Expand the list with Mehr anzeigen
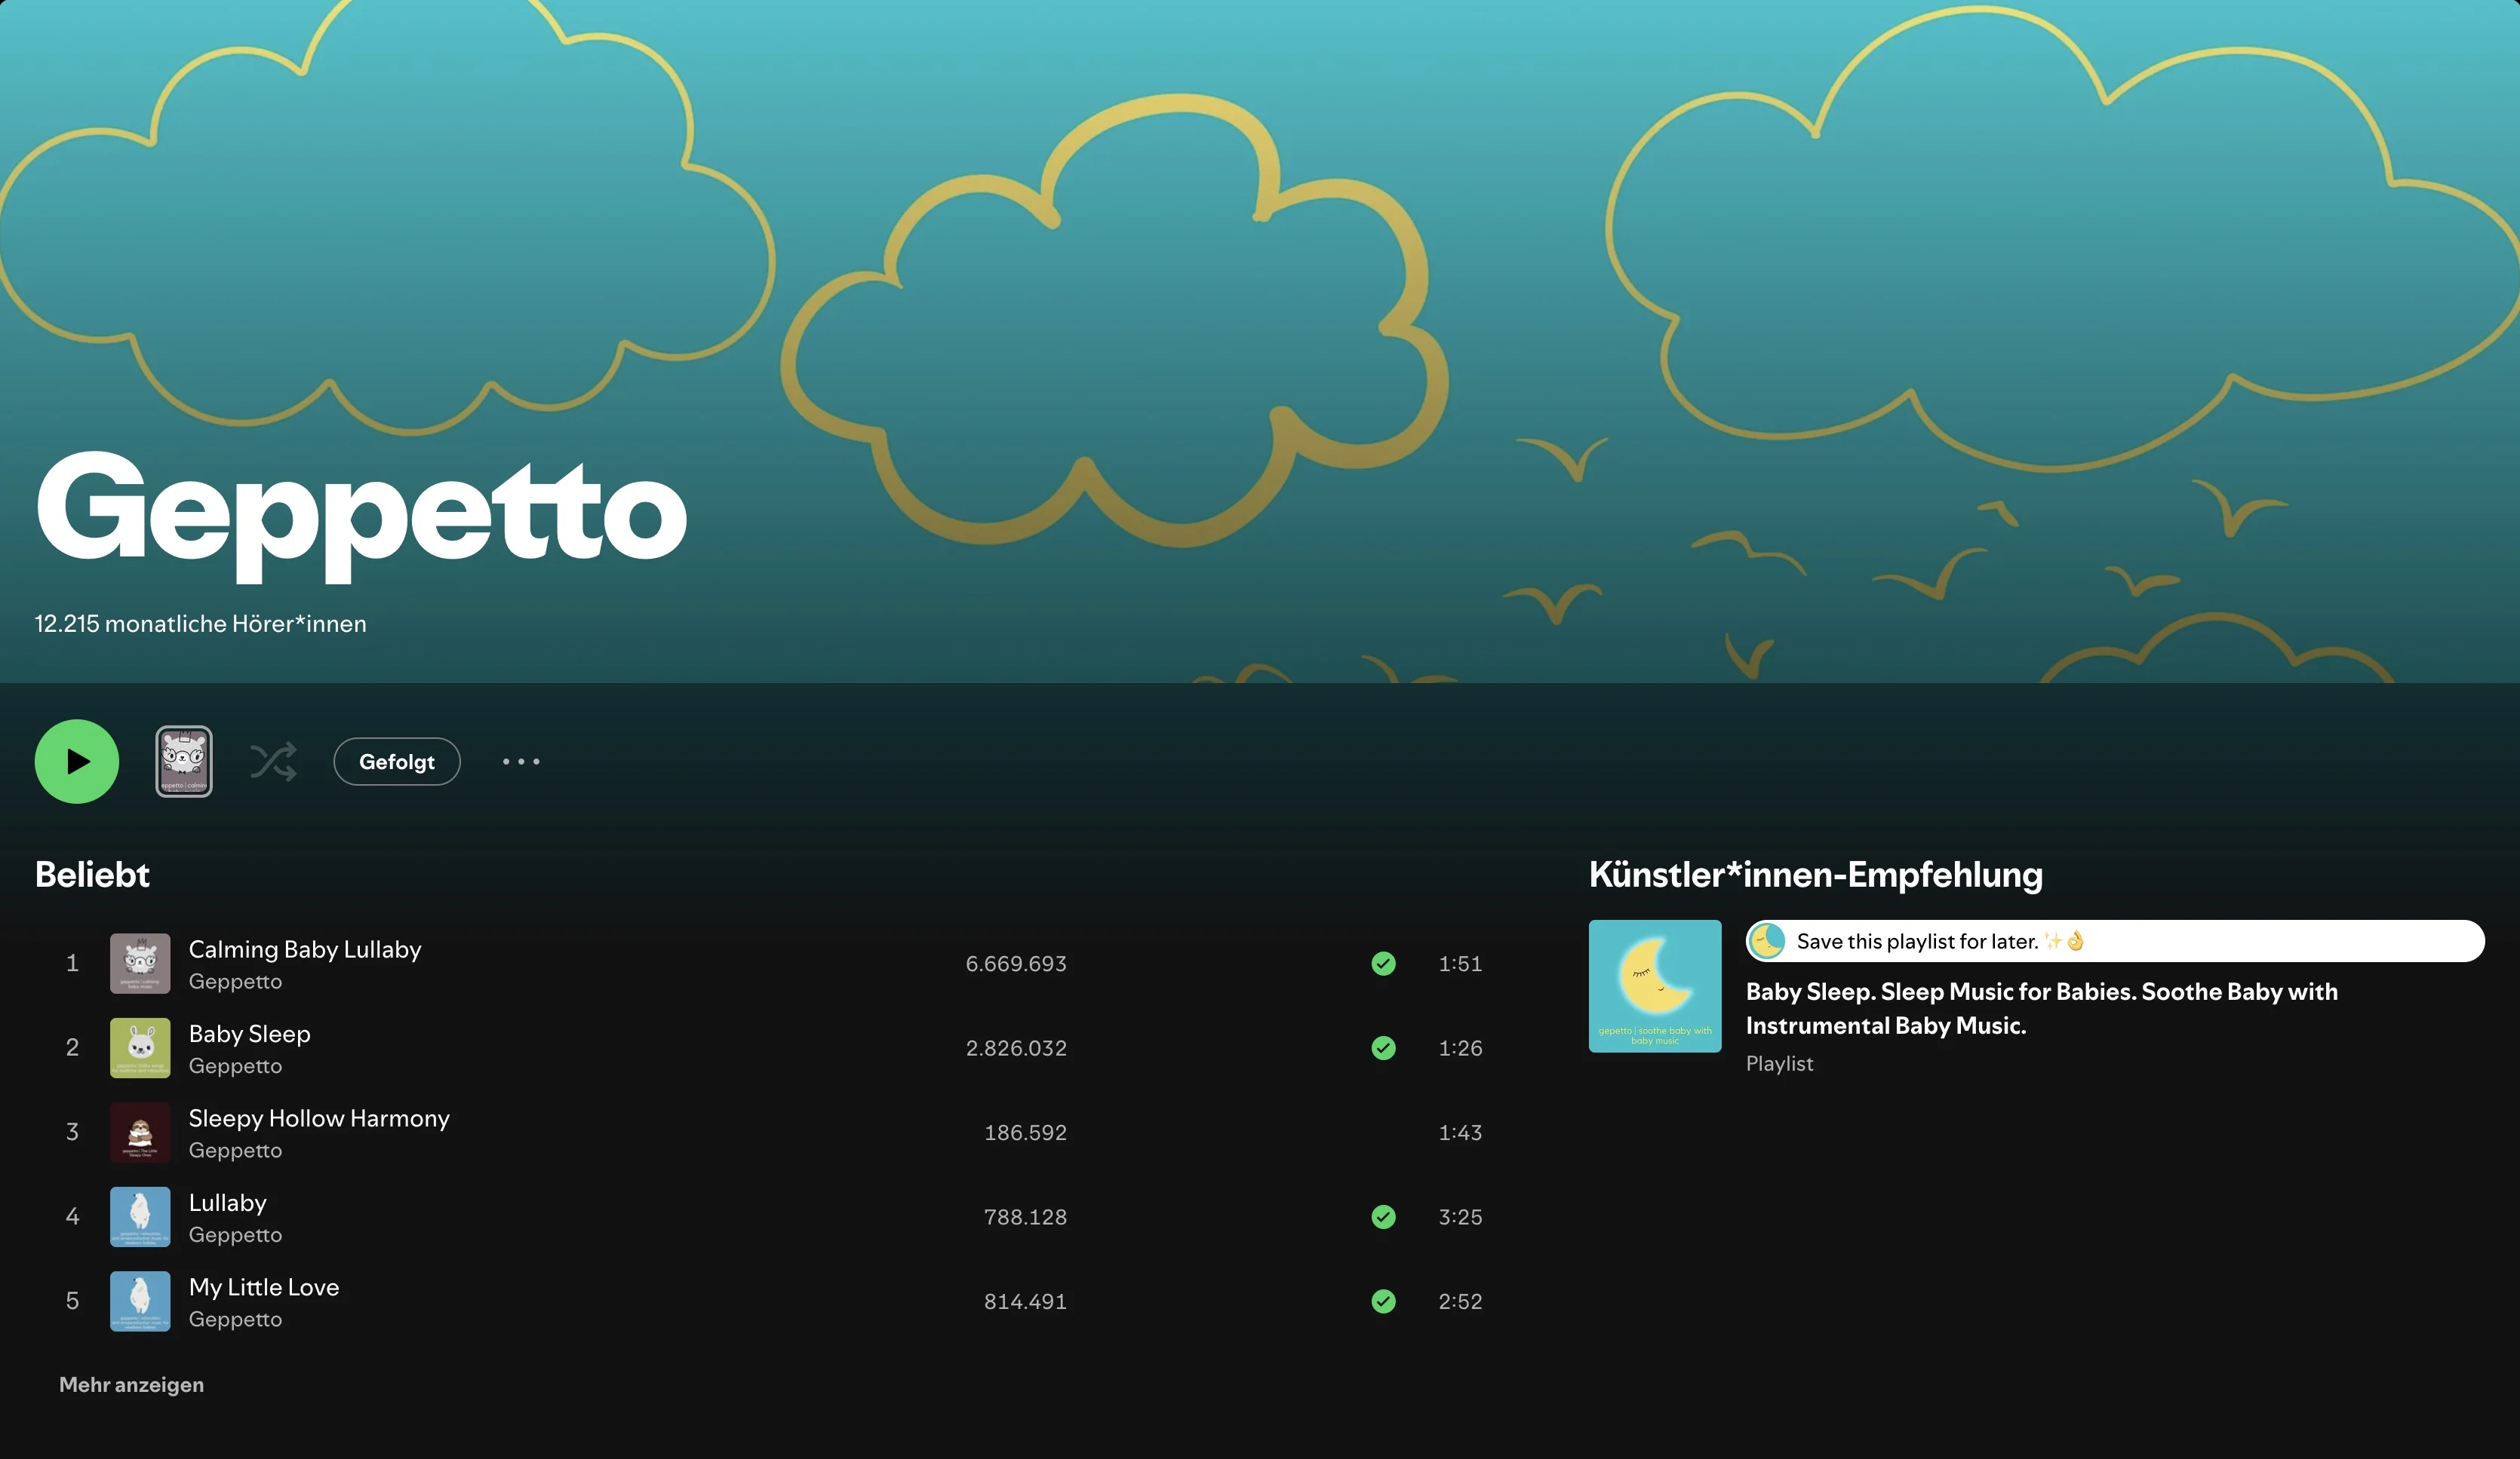Viewport: 2520px width, 1459px height. click(131, 1385)
